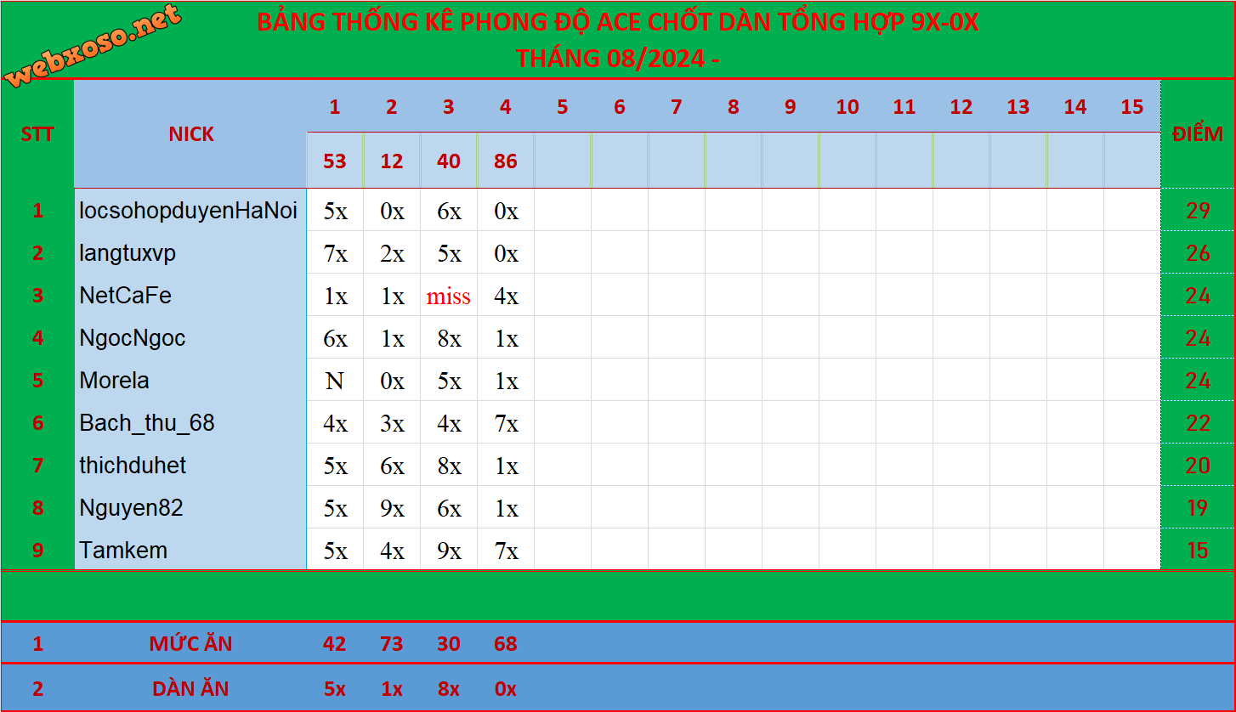
Task: Click the STT column header
Action: (37, 134)
